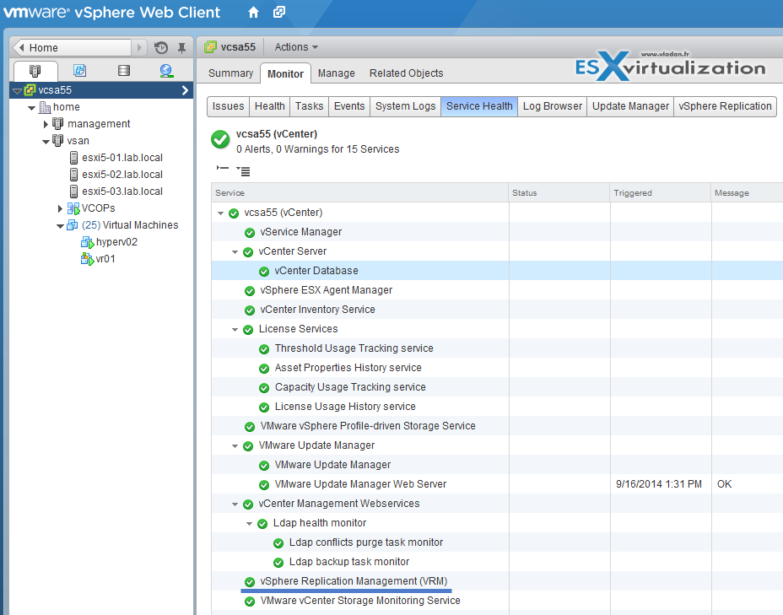Click the esxi5-01.lab.local host icon
This screenshot has height=615, width=783.
click(74, 158)
